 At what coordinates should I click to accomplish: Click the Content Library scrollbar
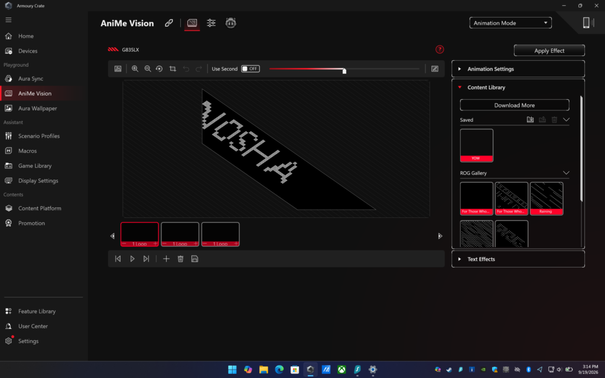[x=581, y=148]
